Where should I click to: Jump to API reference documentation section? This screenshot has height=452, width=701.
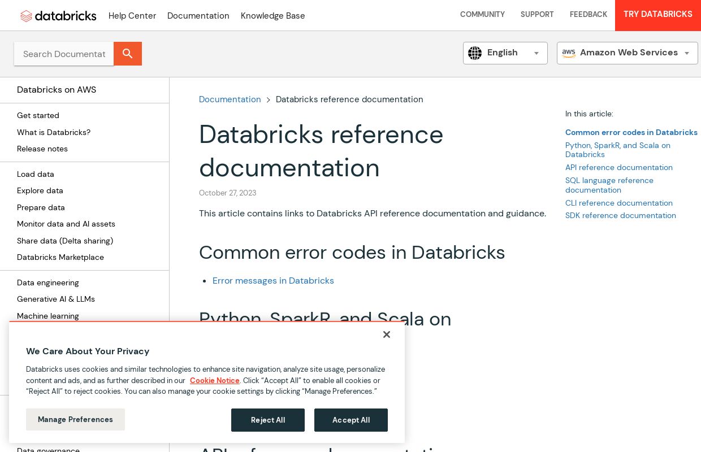[x=619, y=167]
